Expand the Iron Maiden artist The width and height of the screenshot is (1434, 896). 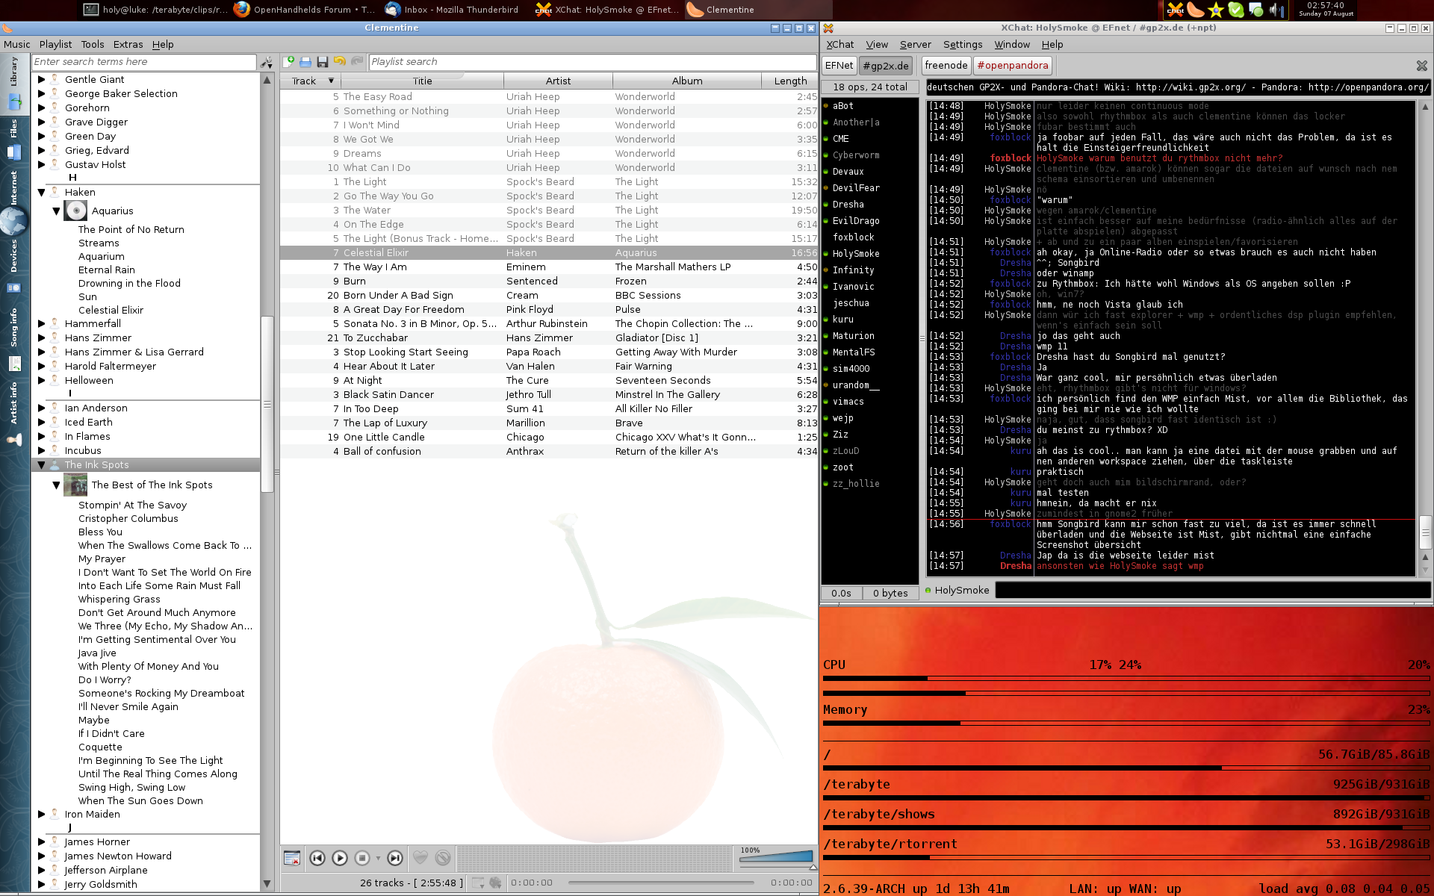point(42,814)
